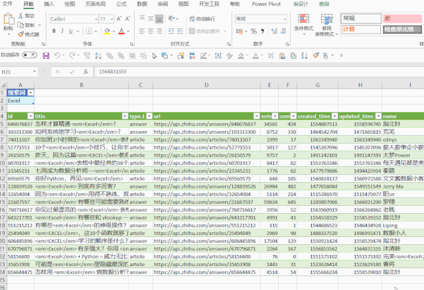Switch to the 数据 (Data) ribbon tab
The height and width of the screenshot is (290, 424).
point(142,4)
